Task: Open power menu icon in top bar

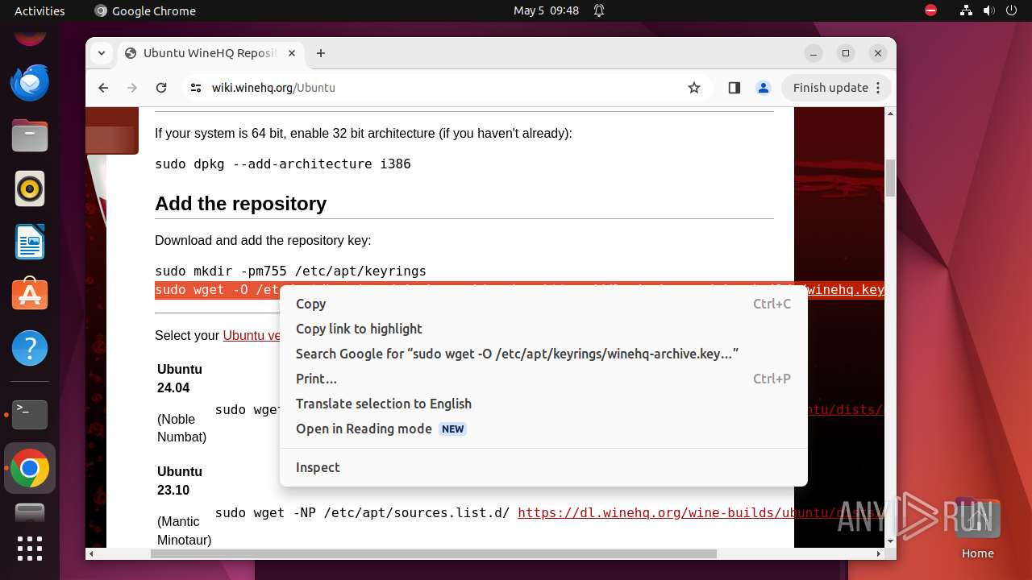Action: 1012,10
